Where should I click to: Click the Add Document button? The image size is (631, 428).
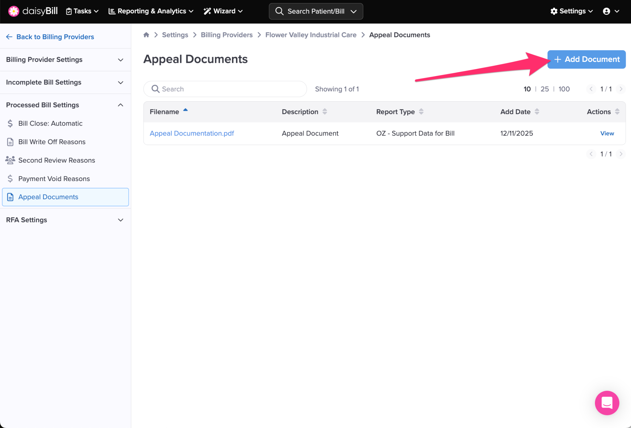click(x=586, y=59)
